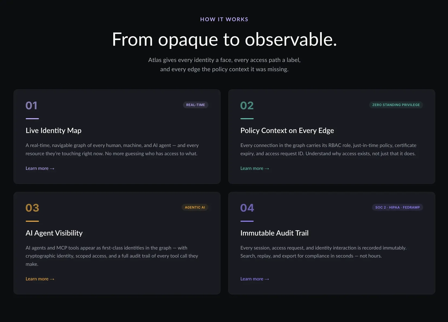Click the purple 01 step number
This screenshot has width=448, height=322.
pyautogui.click(x=31, y=106)
